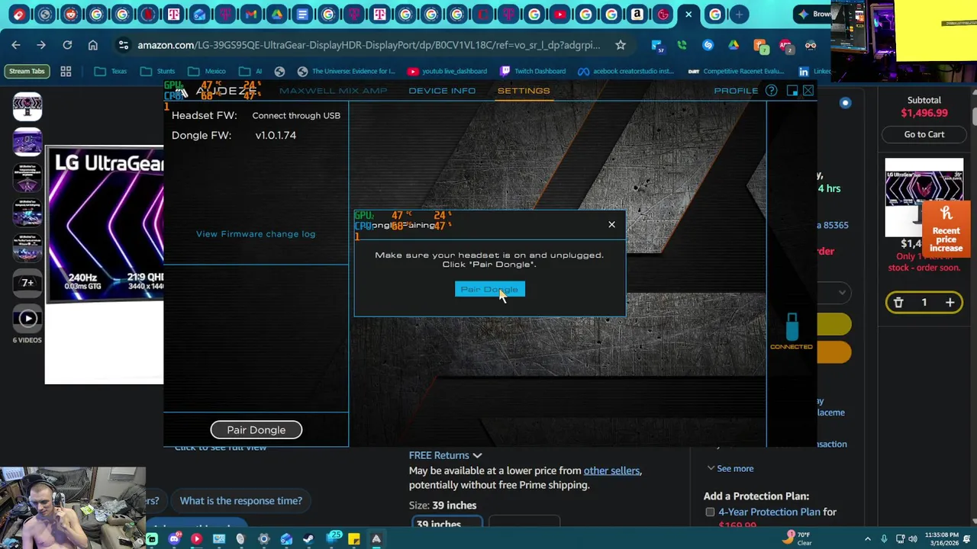This screenshot has height=549, width=977.
Task: Open the Texas bookmarks folder
Action: [111, 71]
